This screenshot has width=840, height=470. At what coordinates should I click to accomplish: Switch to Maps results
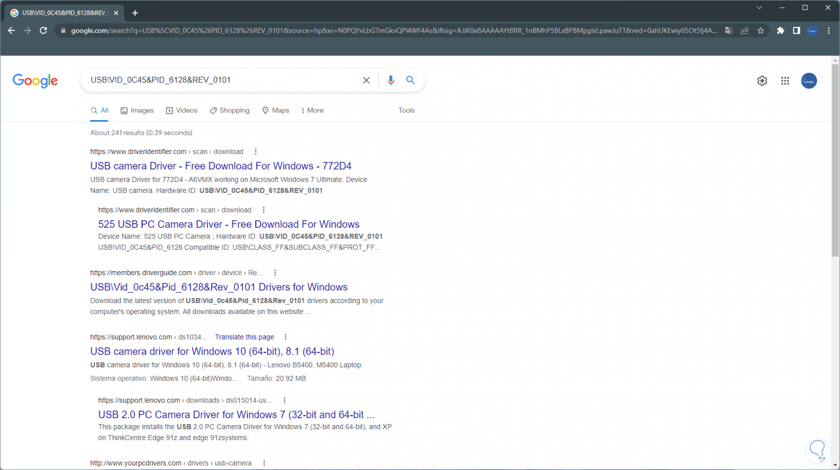[x=275, y=110]
